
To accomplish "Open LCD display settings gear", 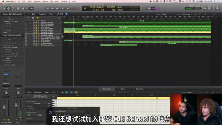I will coord(85,9).
